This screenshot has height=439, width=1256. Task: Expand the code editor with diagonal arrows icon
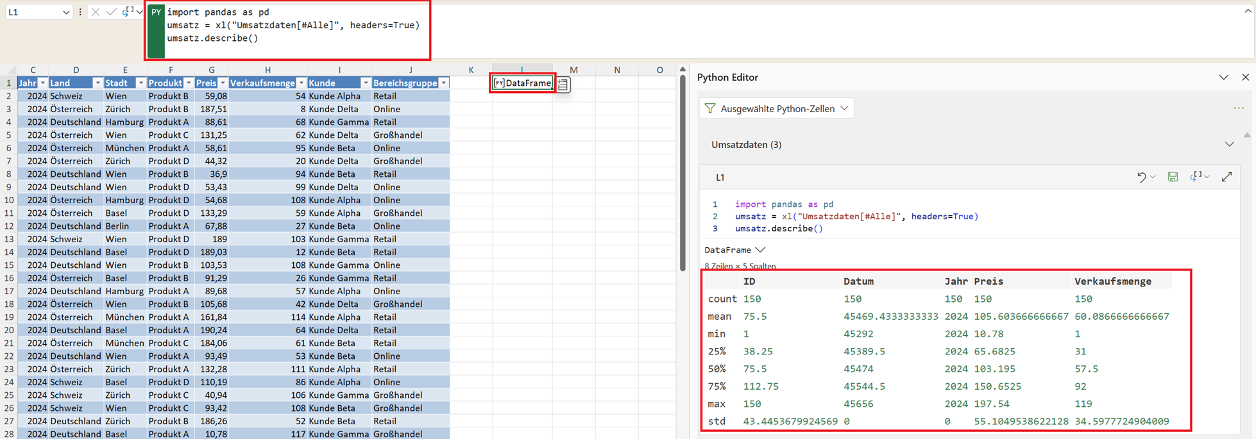1226,177
